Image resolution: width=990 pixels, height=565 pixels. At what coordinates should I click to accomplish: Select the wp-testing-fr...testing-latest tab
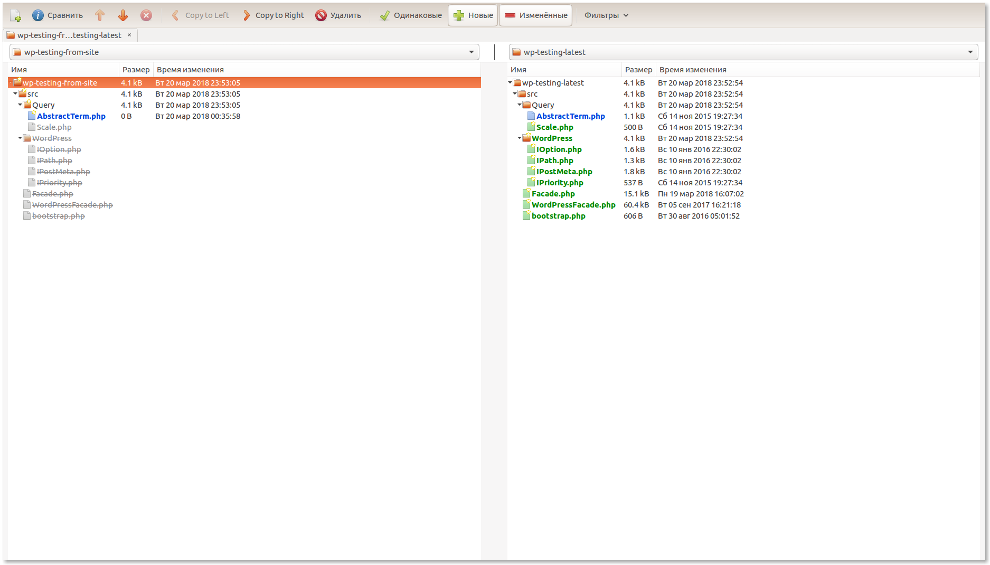tap(69, 35)
